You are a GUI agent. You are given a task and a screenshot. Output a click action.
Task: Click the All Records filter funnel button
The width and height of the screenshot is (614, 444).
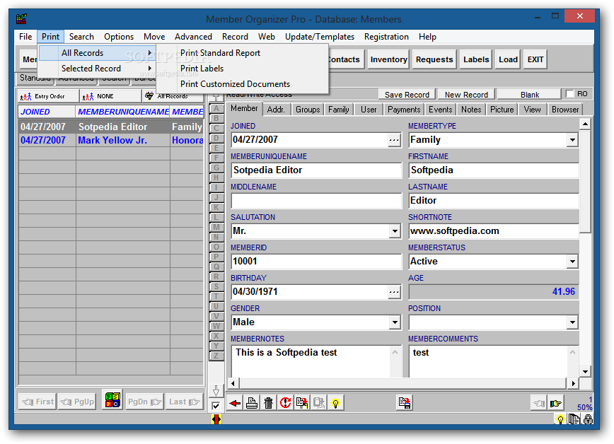[173, 97]
